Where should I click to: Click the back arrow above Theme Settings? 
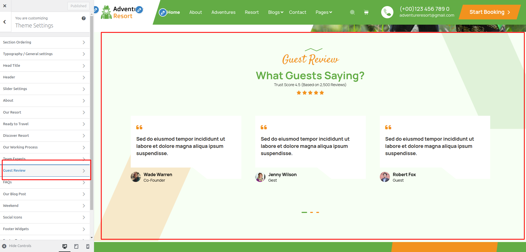(x=5, y=22)
